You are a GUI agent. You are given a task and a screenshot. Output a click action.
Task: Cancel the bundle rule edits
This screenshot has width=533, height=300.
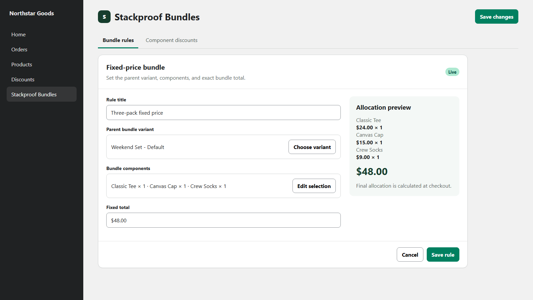click(410, 255)
